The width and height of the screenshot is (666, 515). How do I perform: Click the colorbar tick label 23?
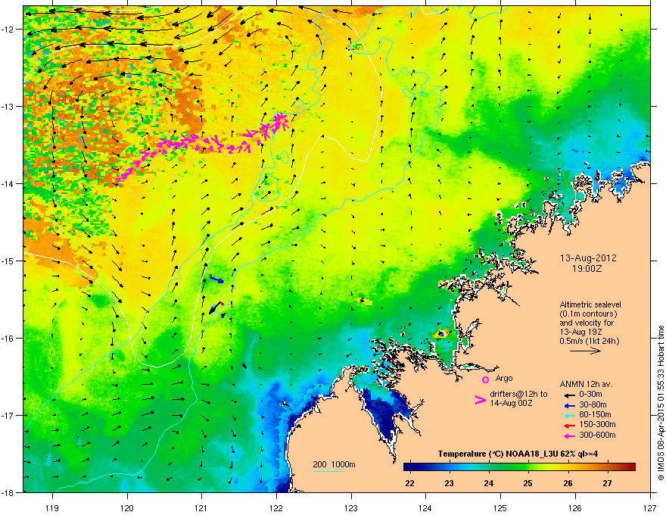(x=449, y=483)
